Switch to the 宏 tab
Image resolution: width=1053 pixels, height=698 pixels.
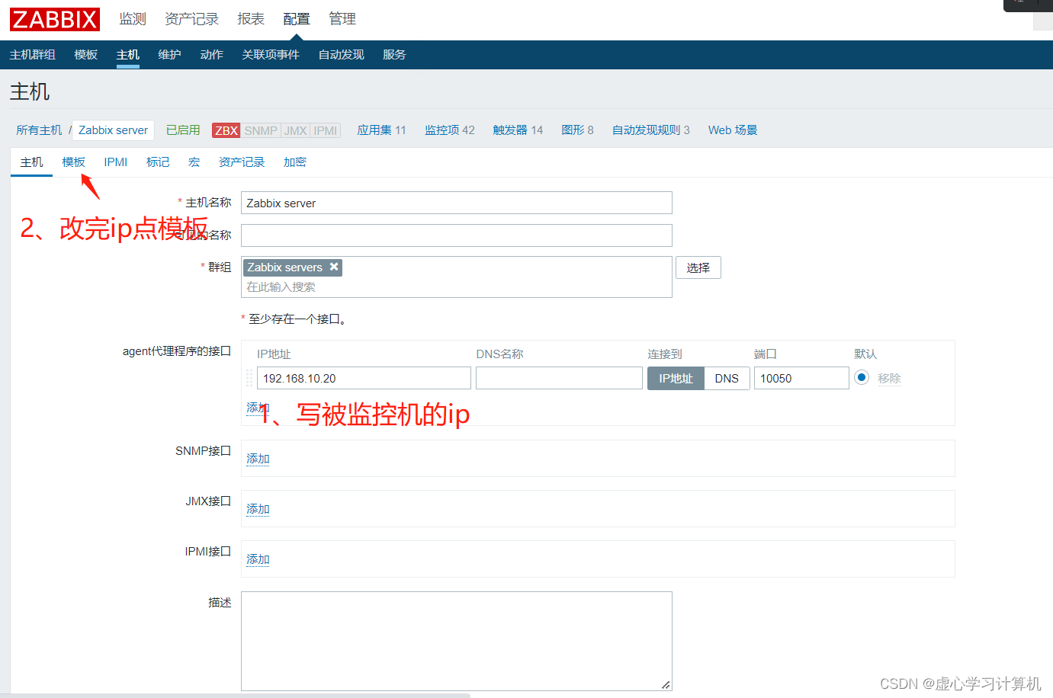(x=194, y=162)
